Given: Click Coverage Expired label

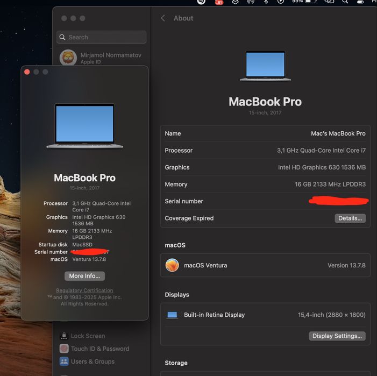Looking at the screenshot, I should tap(189, 218).
